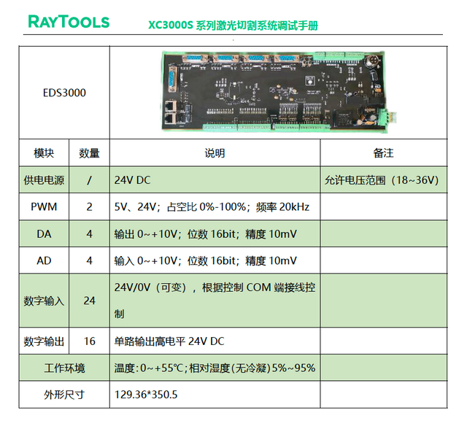Image resolution: width=467 pixels, height=426 pixels.
Task: Click the '工作环境' row label
Action: click(x=64, y=368)
